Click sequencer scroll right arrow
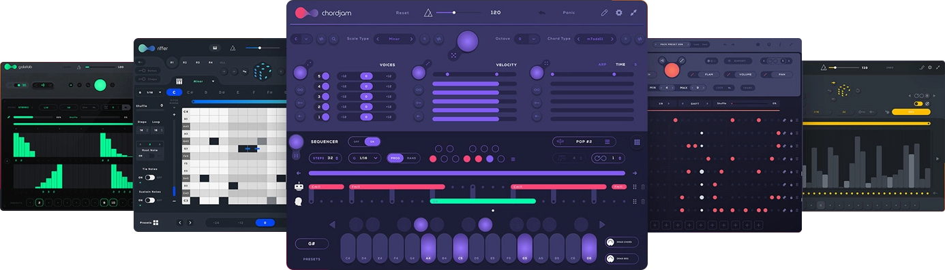Viewport: 945px width, 270px height. [634, 173]
